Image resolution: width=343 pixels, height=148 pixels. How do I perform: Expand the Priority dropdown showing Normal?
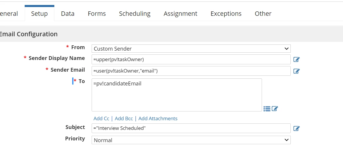pyautogui.click(x=191, y=140)
